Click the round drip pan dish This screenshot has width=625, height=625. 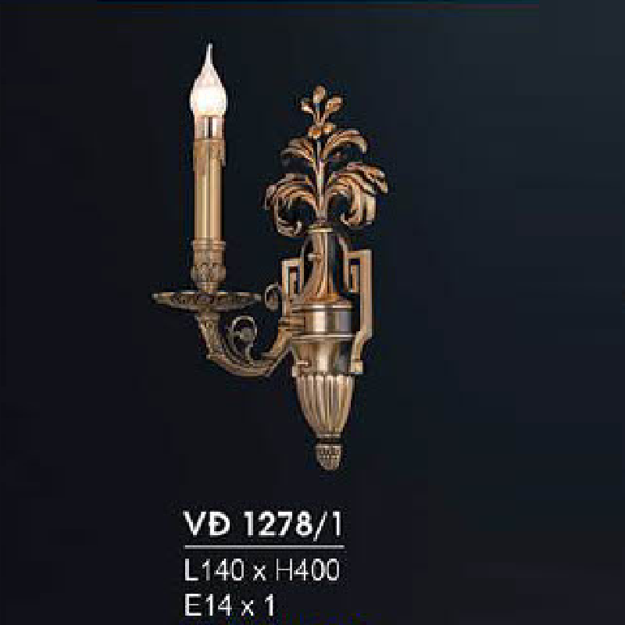pyautogui.click(x=206, y=301)
